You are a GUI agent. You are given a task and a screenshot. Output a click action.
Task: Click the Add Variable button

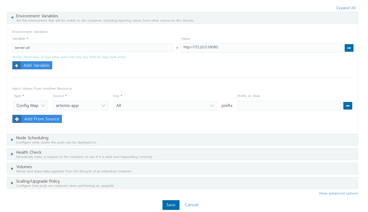tap(36, 65)
